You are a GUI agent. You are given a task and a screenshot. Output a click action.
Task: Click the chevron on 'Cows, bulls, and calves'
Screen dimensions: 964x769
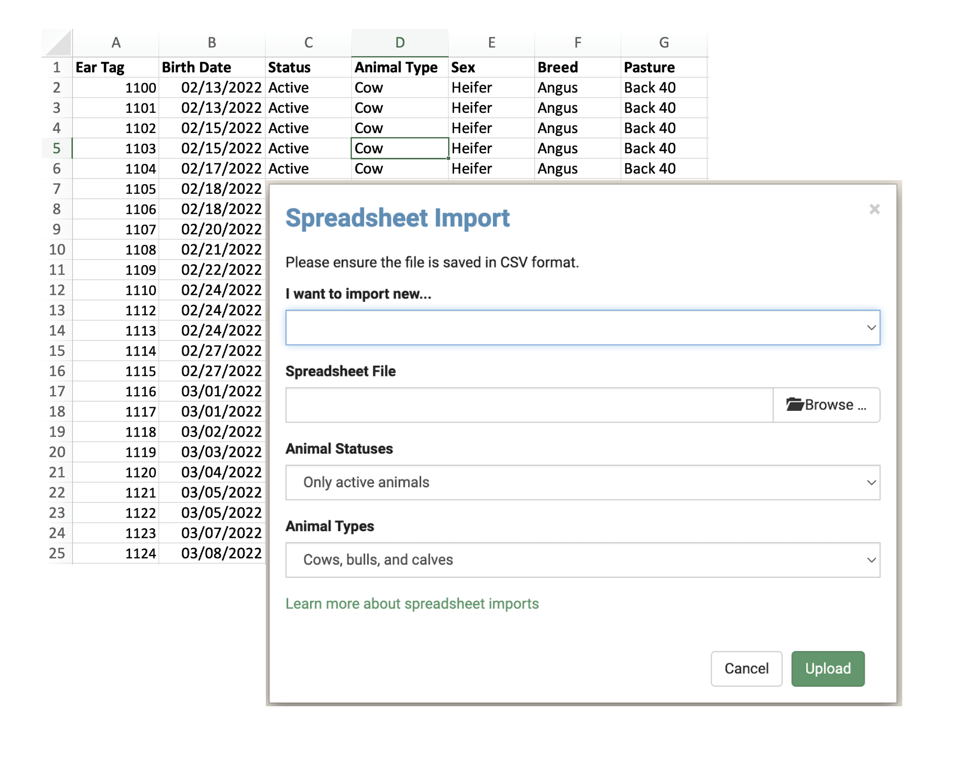point(871,560)
